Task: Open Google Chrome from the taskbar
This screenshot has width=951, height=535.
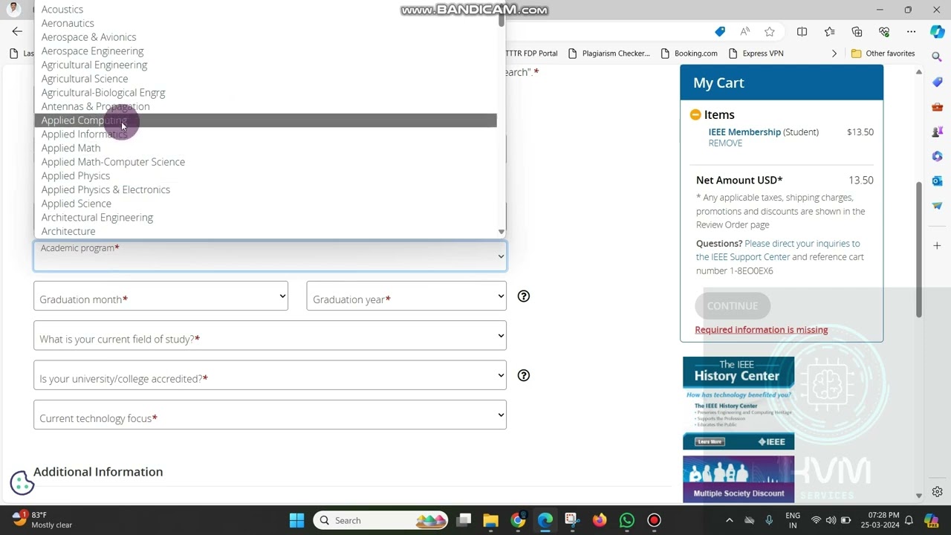Action: coord(518,520)
